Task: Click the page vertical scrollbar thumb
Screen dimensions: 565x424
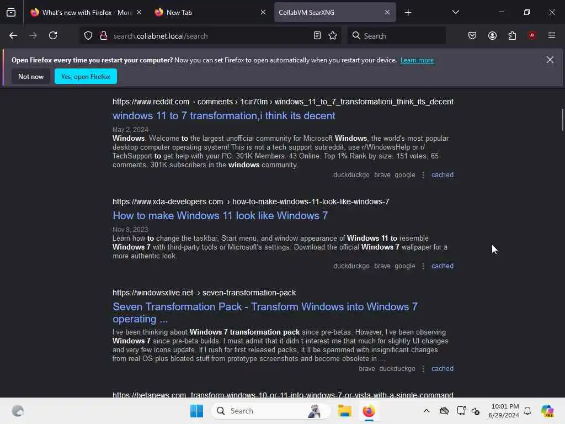Action: pos(562,120)
